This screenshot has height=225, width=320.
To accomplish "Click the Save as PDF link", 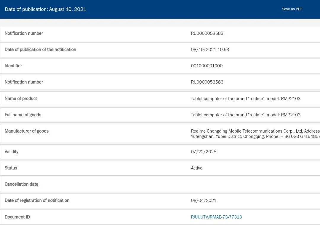I will tap(292, 9).
